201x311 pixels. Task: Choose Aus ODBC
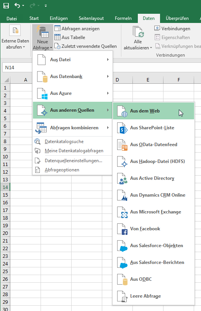(154, 279)
